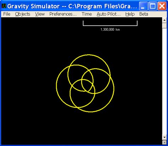
Task: Click the vertical scrollbar thumb
Action: pyautogui.click(x=164, y=25)
